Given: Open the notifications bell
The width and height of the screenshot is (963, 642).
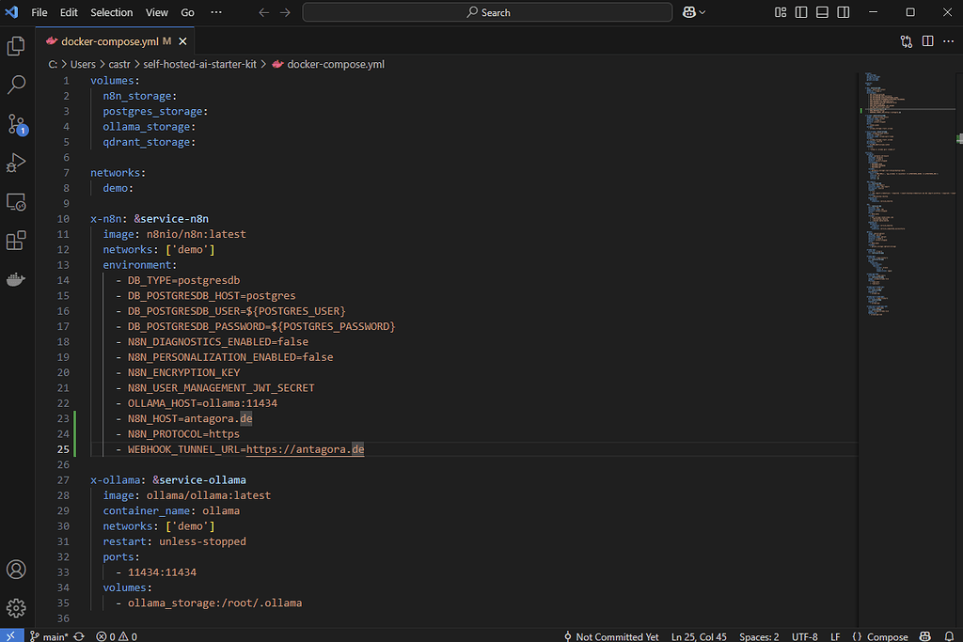Looking at the screenshot, I should pyautogui.click(x=948, y=636).
